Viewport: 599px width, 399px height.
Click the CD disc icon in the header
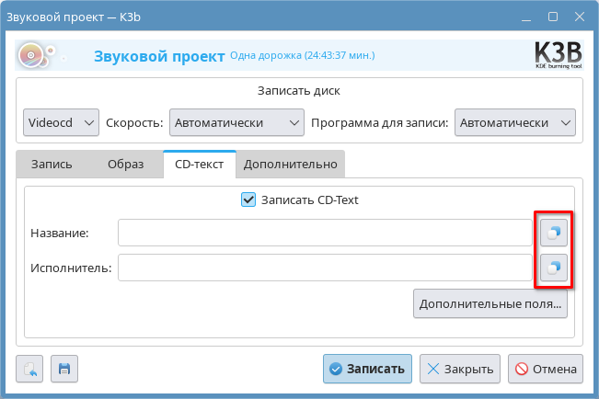(x=32, y=56)
